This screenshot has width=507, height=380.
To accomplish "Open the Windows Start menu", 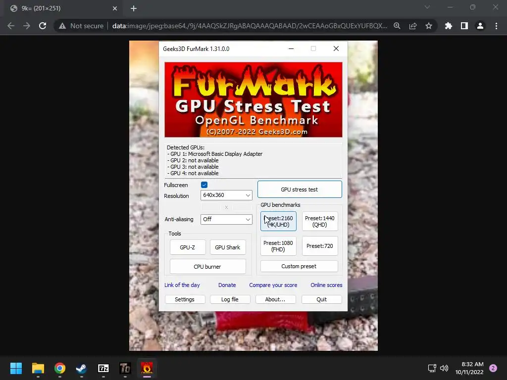I will 16,368.
